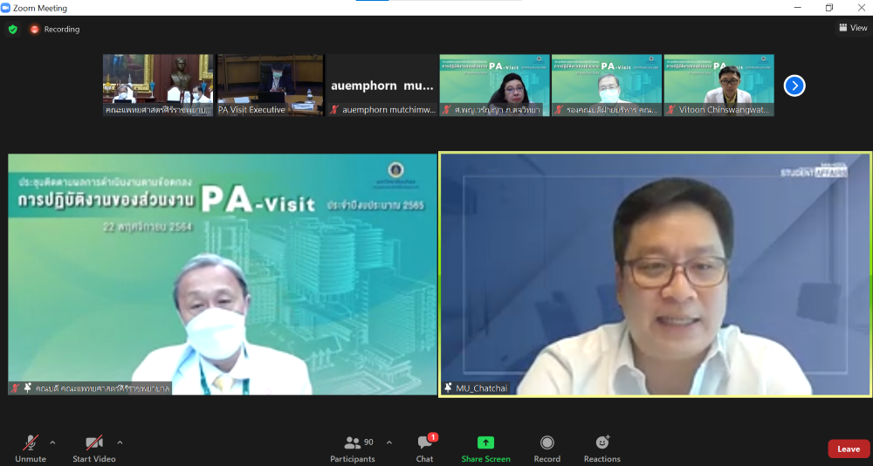Click the green Share Screen button

tap(485, 449)
